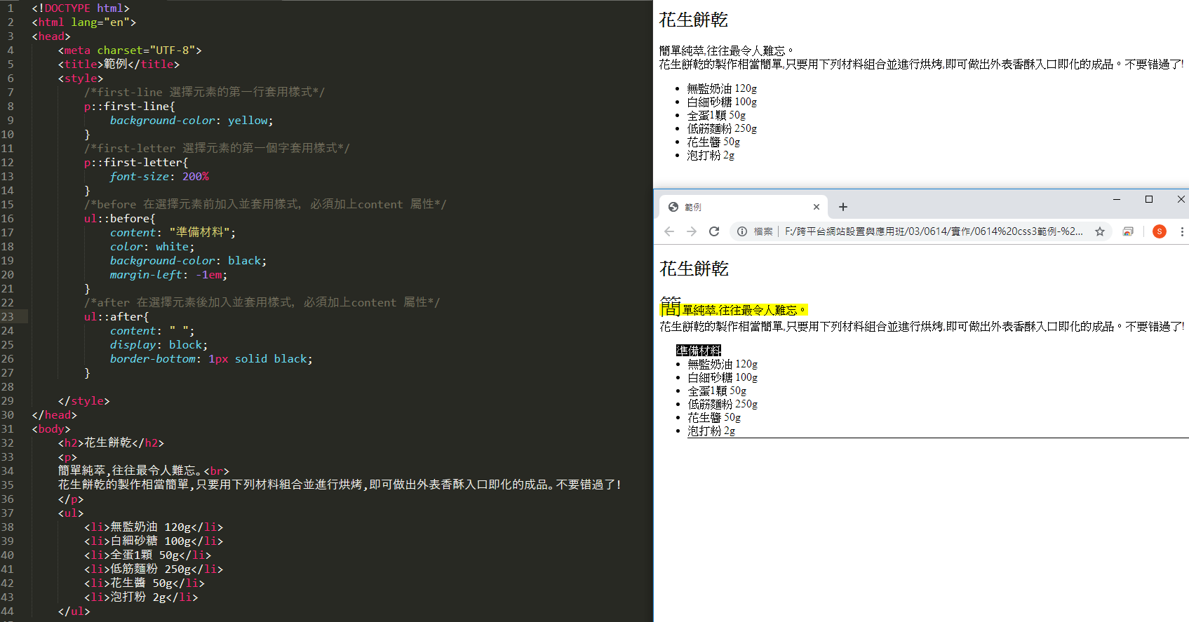The height and width of the screenshot is (622, 1189).
Task: Click the browser forward arrow
Action: [x=692, y=231]
